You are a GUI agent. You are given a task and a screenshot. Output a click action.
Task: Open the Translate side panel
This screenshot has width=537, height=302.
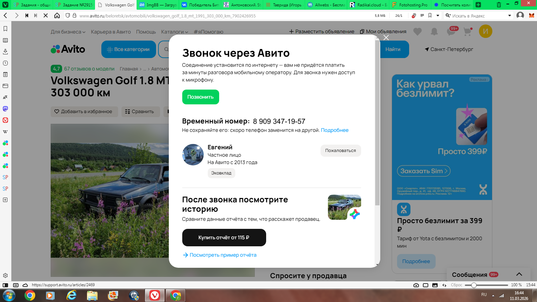(5, 97)
